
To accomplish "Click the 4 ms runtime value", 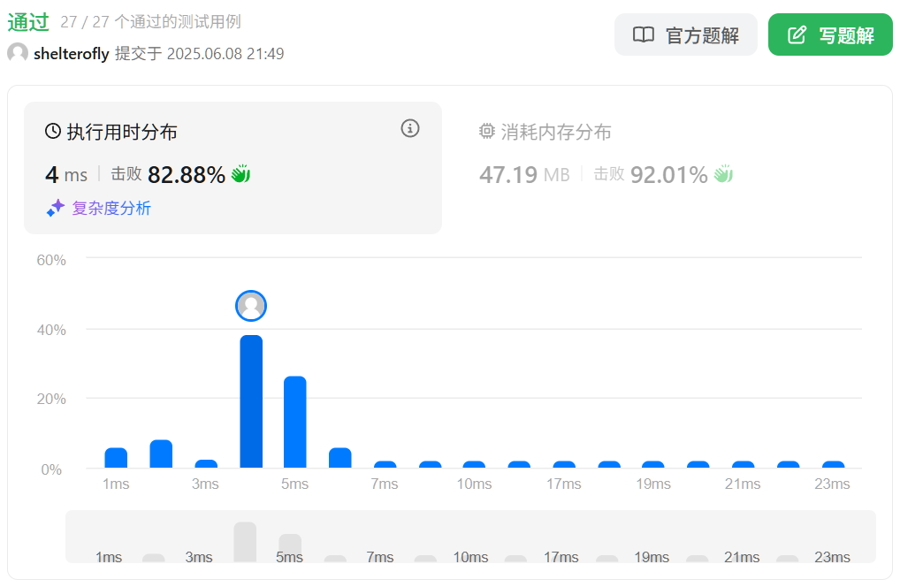I will click(66, 175).
